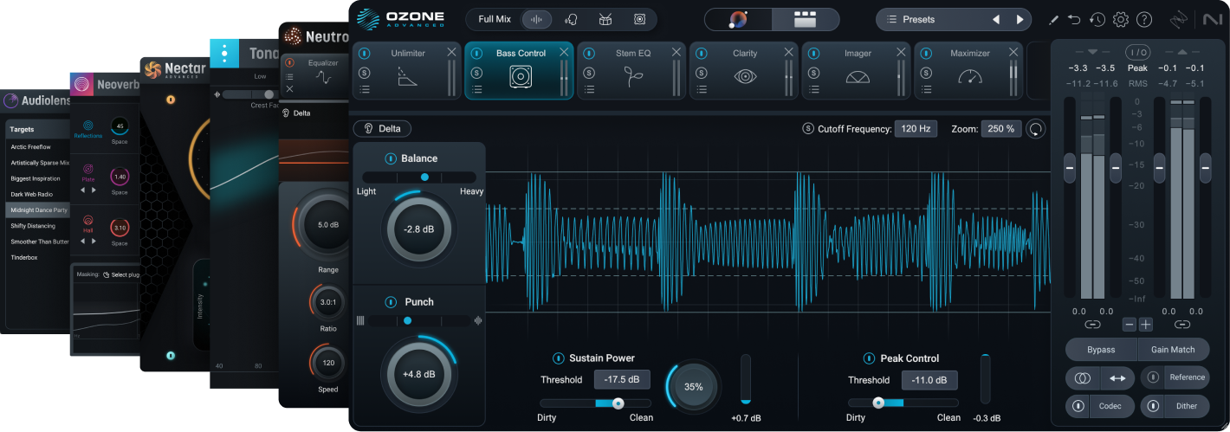Toggle the I/O meter switch
Screen dimensions: 1230x432
(x=1137, y=53)
